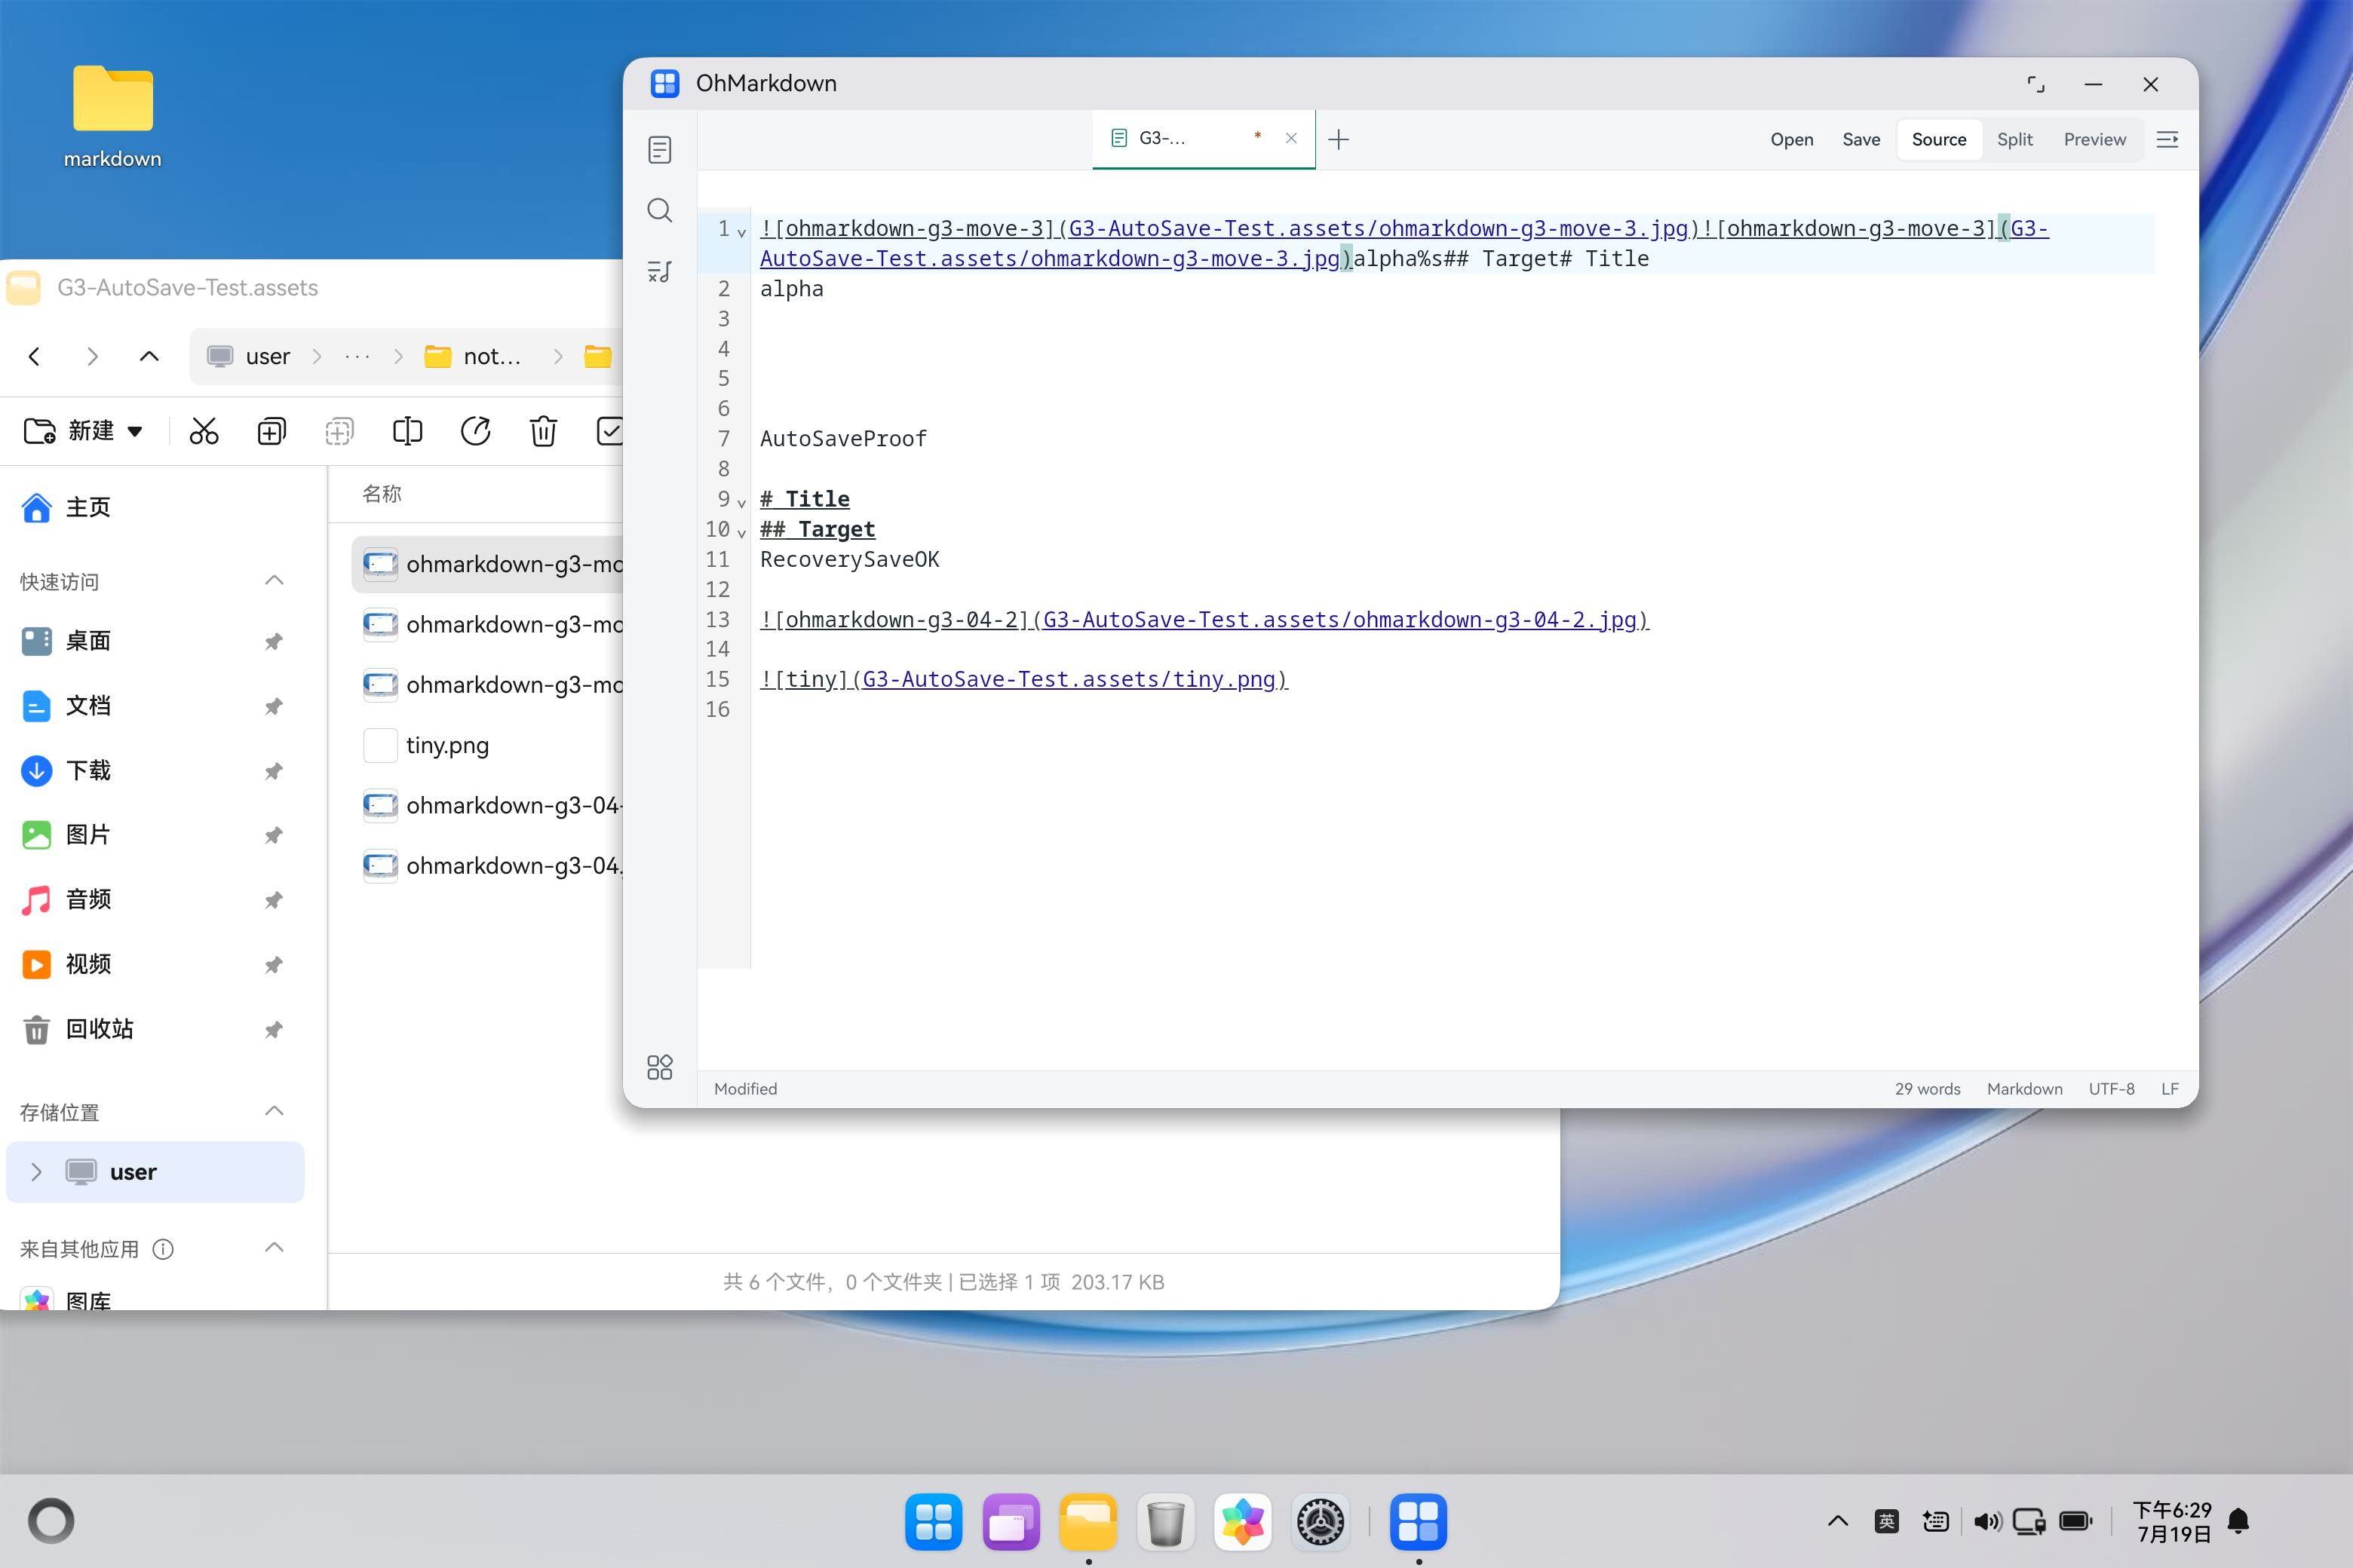Open the trash bin icon in dock

pos(1165,1522)
